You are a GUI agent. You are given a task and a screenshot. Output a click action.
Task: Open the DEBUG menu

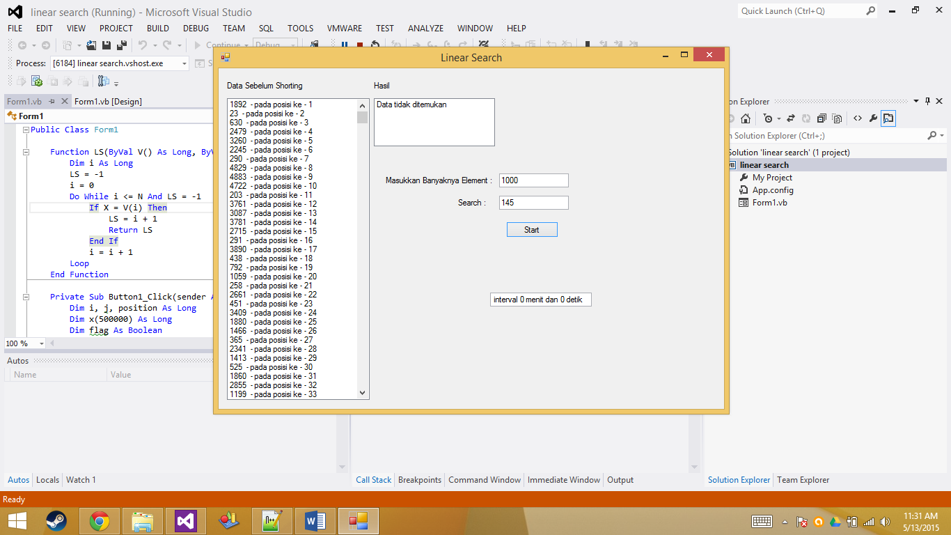(196, 29)
